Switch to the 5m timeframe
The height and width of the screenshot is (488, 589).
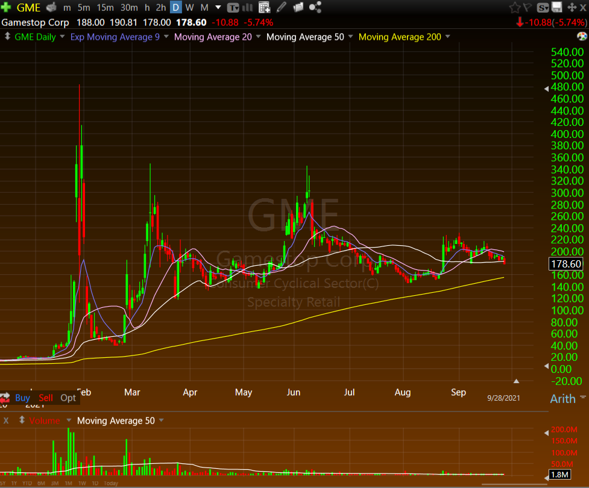[84, 7]
